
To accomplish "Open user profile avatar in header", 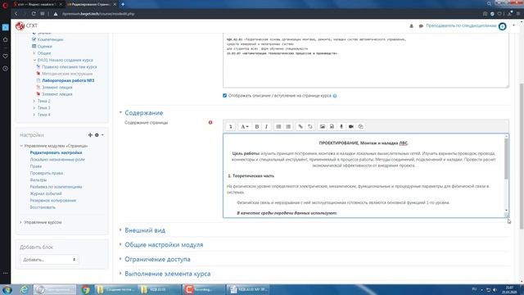I will pyautogui.click(x=502, y=26).
